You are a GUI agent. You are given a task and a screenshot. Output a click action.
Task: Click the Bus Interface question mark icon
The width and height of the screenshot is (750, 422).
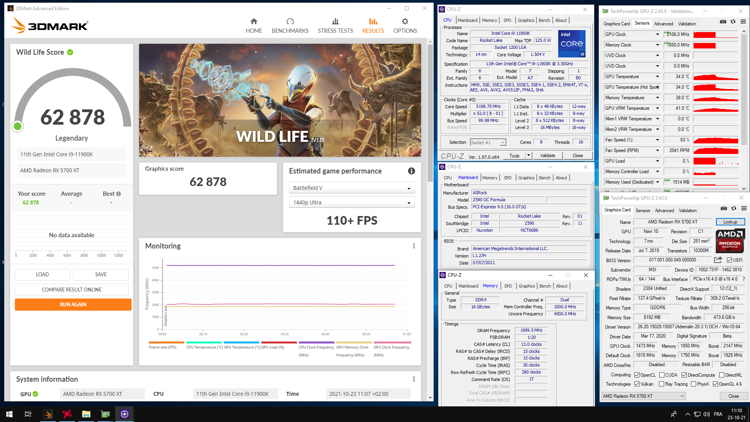pos(743,279)
